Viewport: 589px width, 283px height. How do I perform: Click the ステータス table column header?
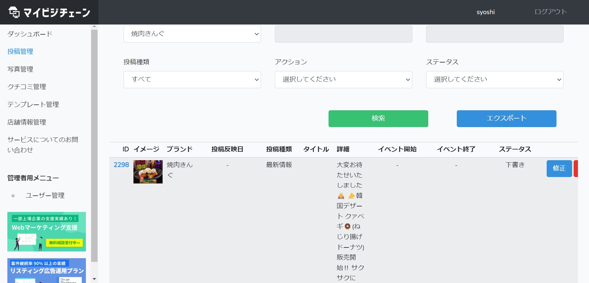pyautogui.click(x=515, y=149)
